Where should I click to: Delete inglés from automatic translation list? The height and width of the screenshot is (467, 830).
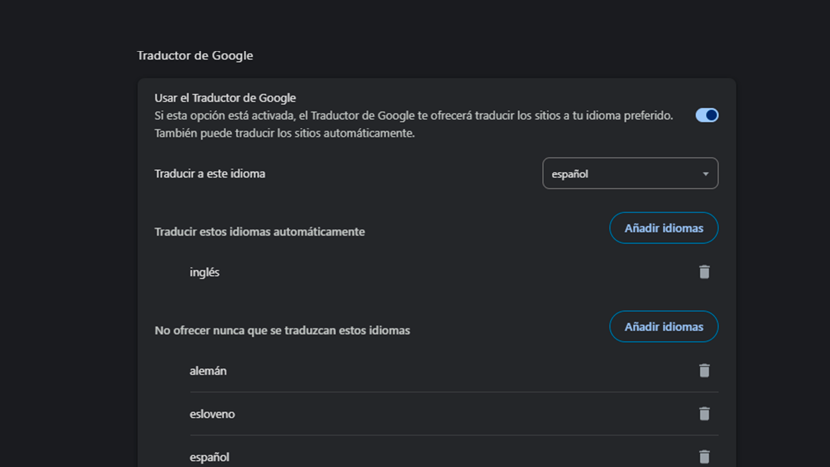[x=705, y=271]
